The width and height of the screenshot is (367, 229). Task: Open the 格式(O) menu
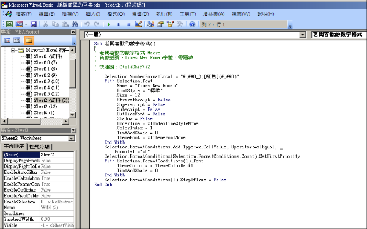pyautogui.click(x=116, y=14)
